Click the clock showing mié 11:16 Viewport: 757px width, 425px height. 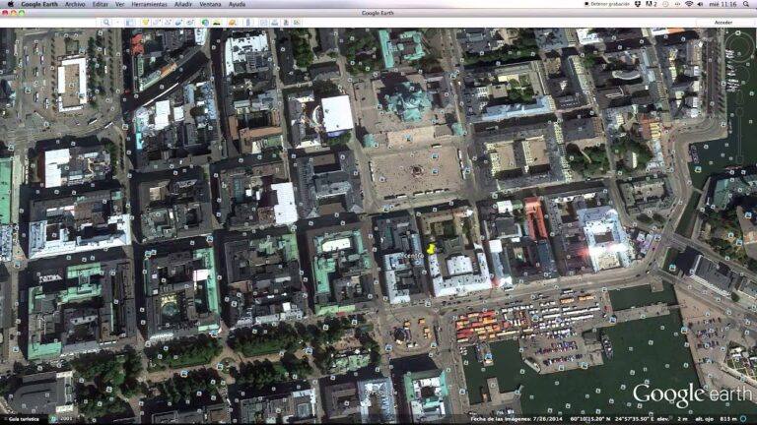[723, 4]
